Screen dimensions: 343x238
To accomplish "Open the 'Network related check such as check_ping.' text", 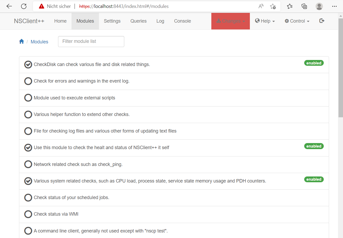I will tap(78, 164).
